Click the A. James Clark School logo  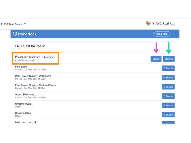pos(160,23)
